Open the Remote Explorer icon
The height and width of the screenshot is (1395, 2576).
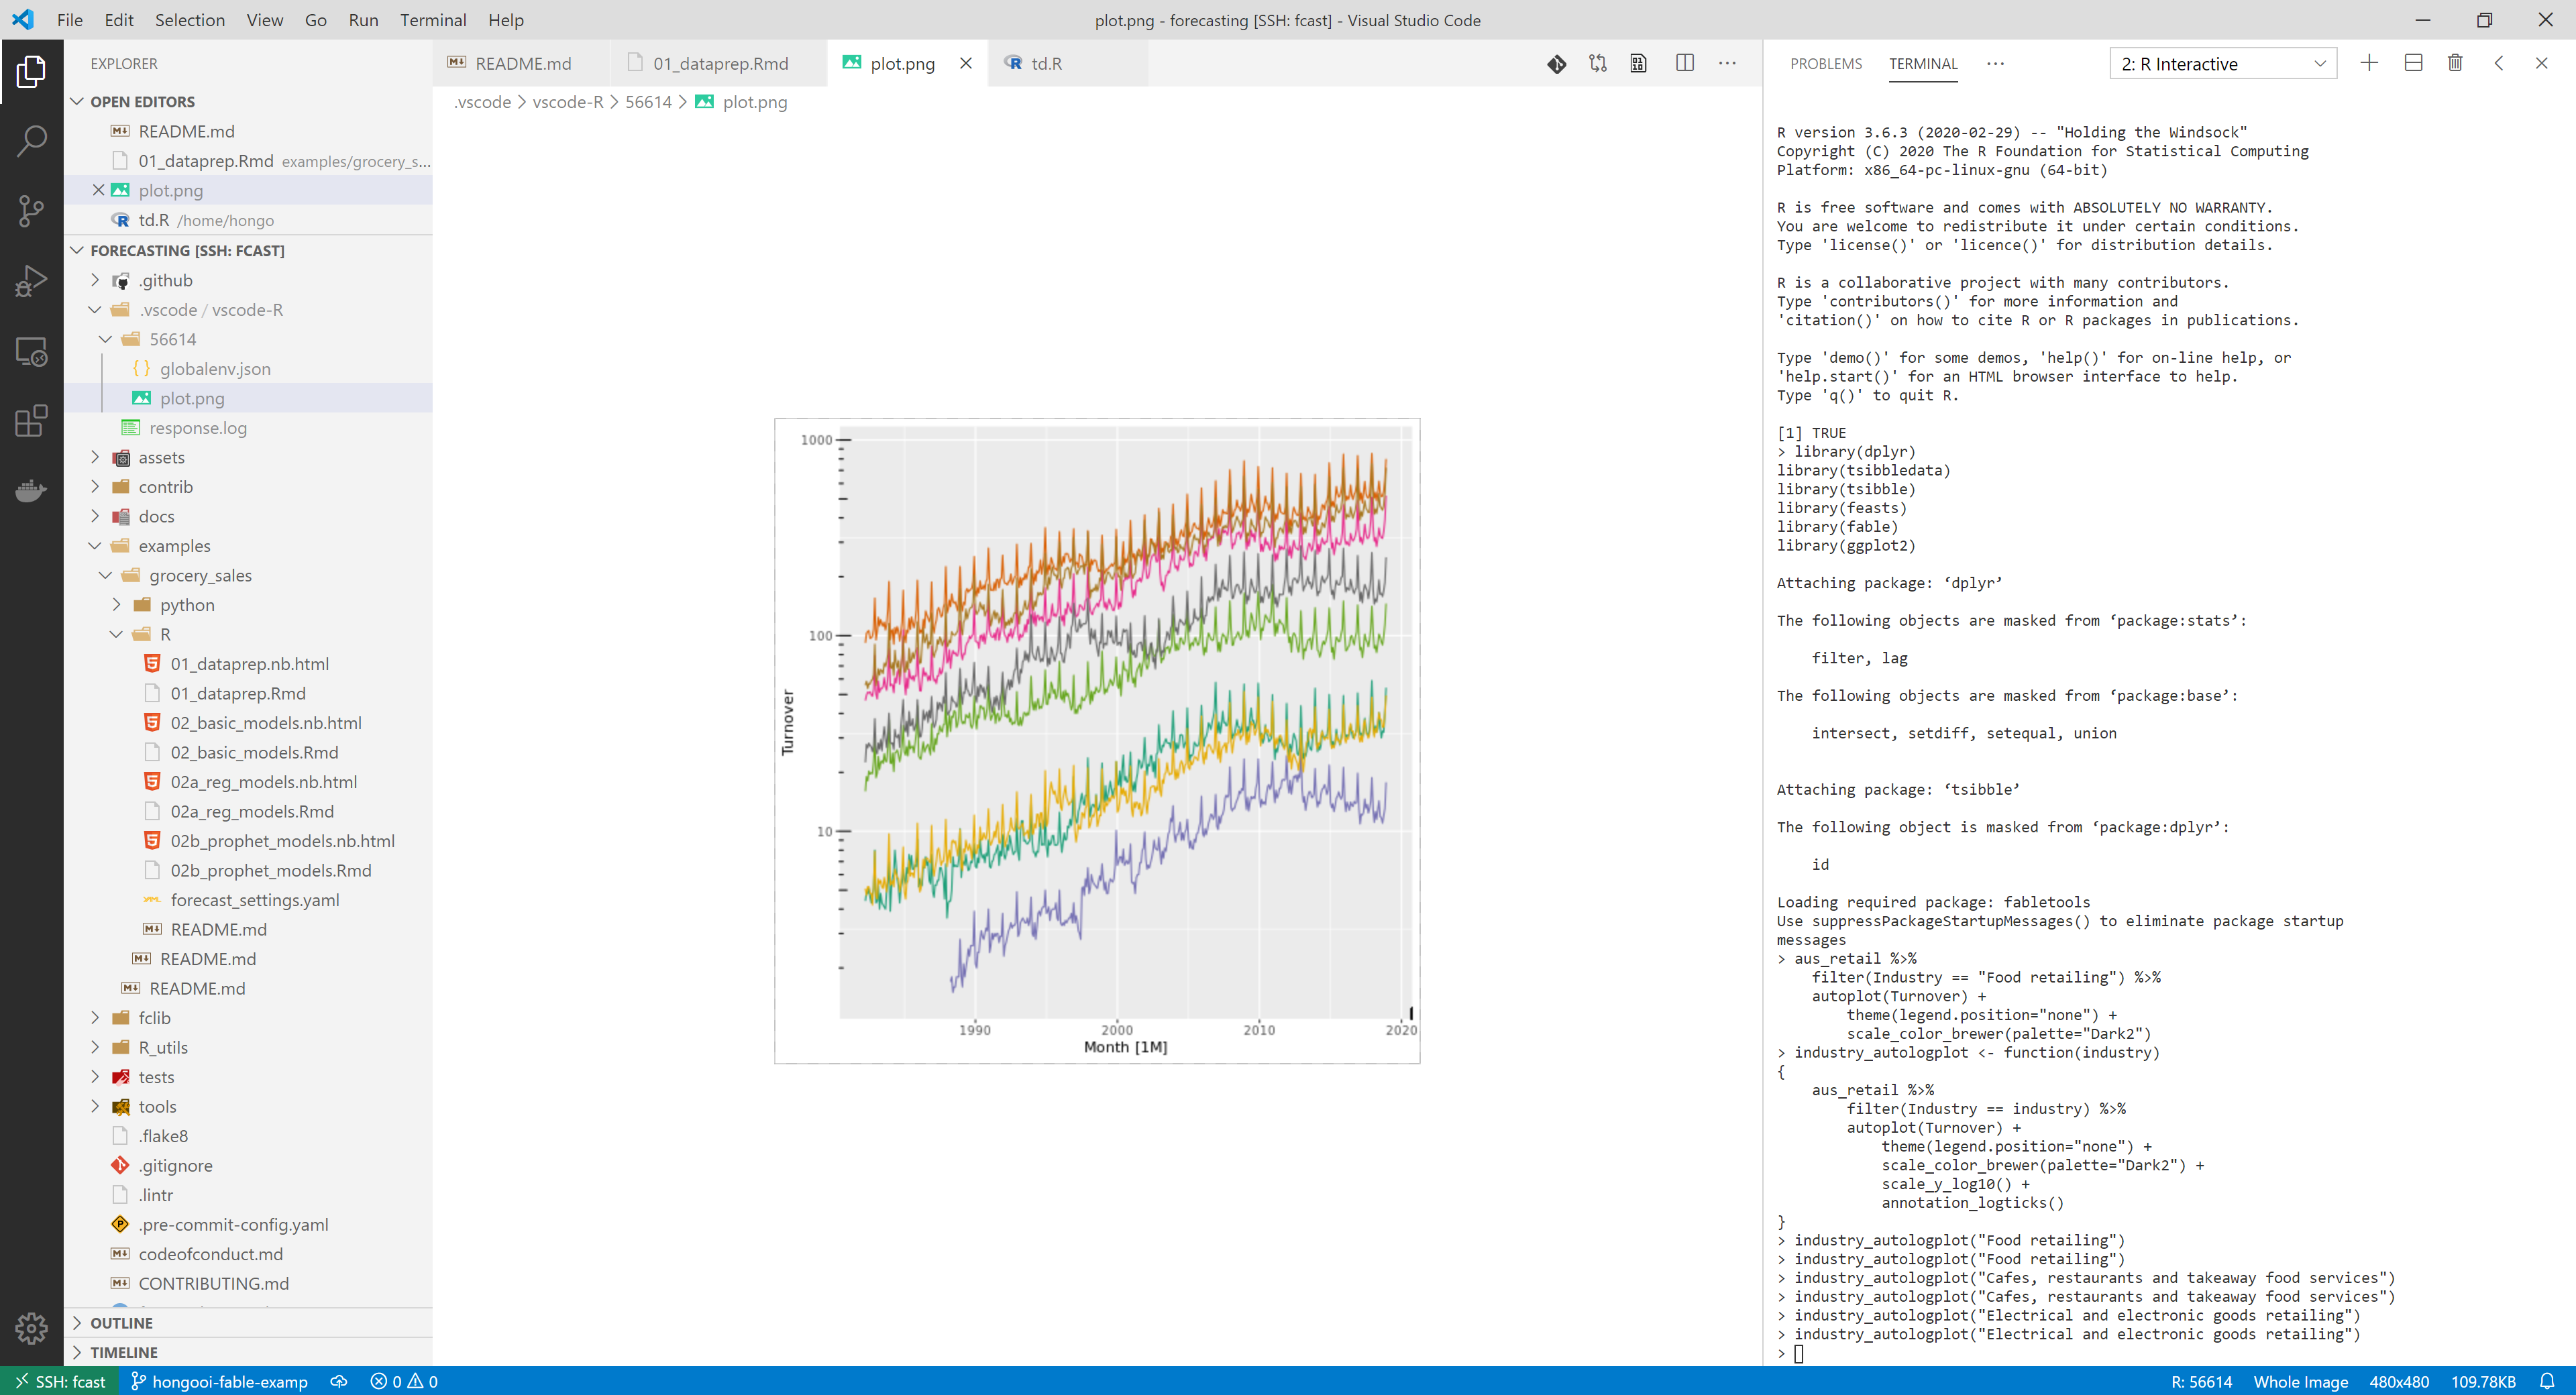coord(32,351)
